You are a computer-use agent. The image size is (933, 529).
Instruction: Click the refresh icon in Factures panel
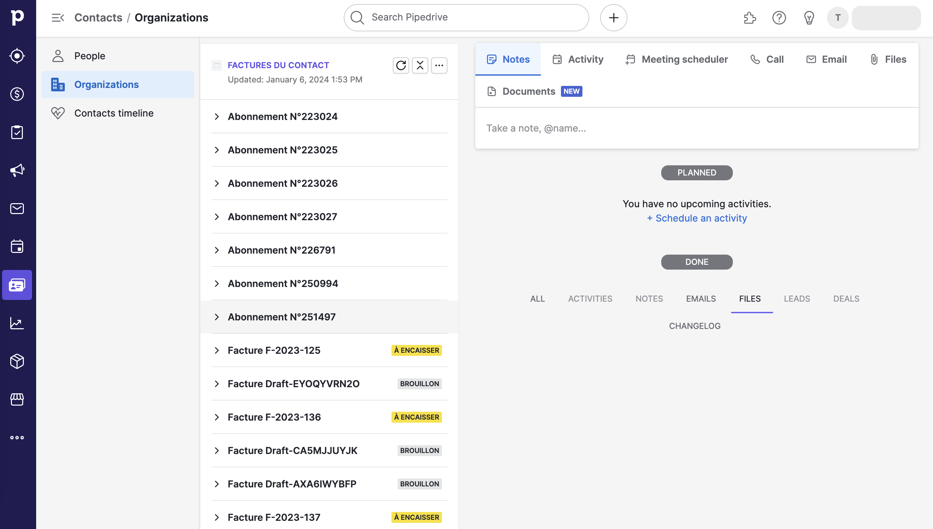tap(401, 65)
